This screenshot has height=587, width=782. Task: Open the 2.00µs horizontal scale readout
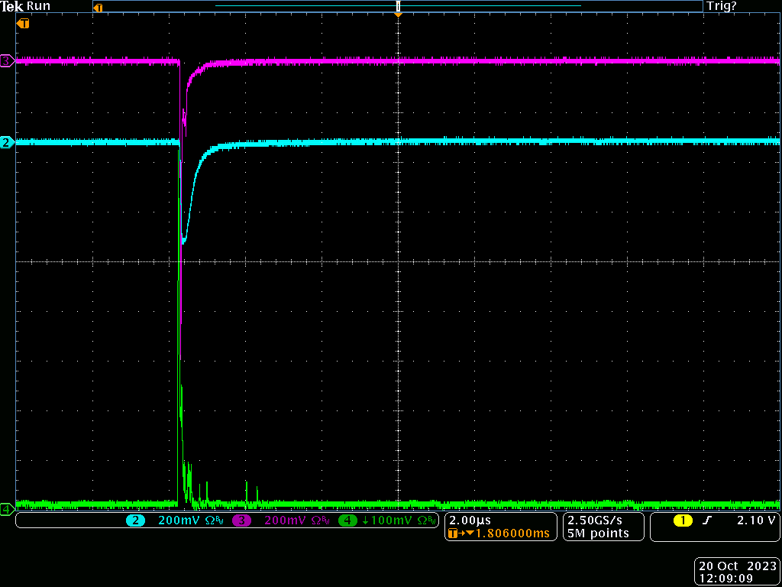tap(470, 520)
